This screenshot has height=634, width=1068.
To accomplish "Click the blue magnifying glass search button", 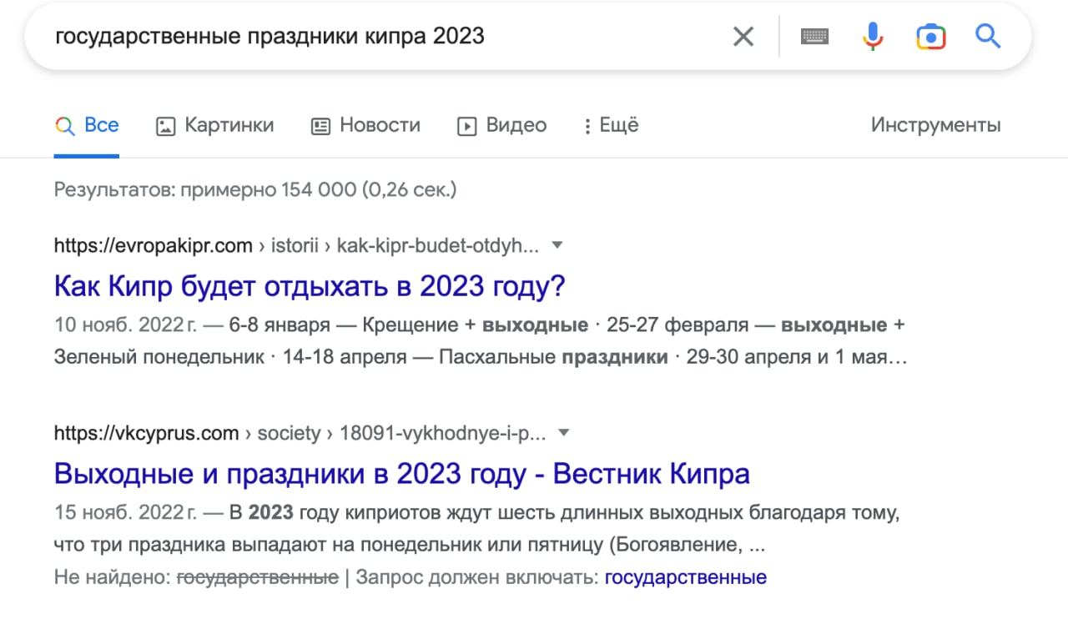I will pos(988,37).
